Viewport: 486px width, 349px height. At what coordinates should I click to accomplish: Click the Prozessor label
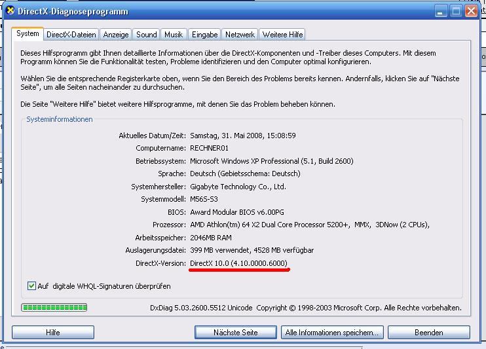tap(169, 225)
